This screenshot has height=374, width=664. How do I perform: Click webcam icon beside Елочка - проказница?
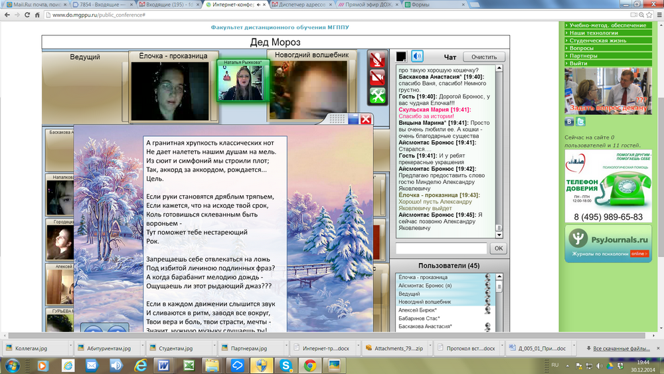pyautogui.click(x=488, y=277)
